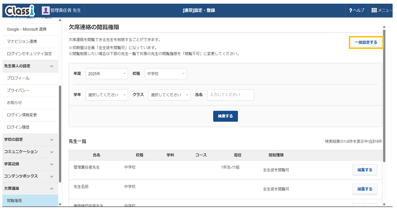Open ログイン情報変更 in the sidebar
The height and width of the screenshot is (209, 397).
coord(30,115)
